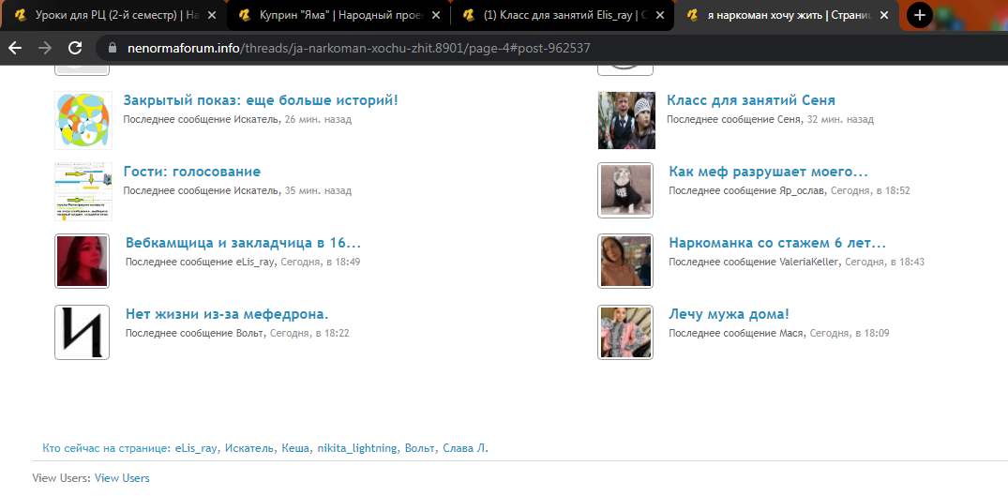Click the View Users link
1008x496 pixels.
pyautogui.click(x=122, y=478)
